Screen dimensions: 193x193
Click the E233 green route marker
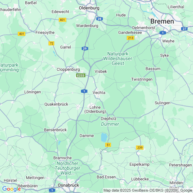[81, 75]
